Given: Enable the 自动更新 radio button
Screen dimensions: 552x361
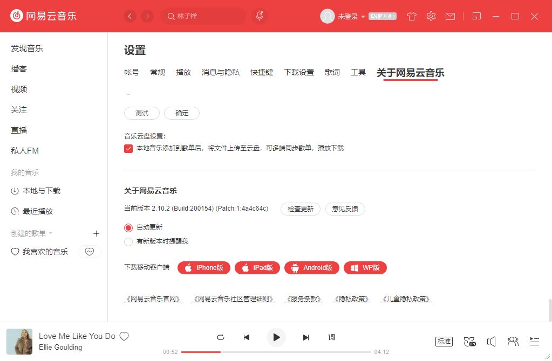Looking at the screenshot, I should 128,227.
